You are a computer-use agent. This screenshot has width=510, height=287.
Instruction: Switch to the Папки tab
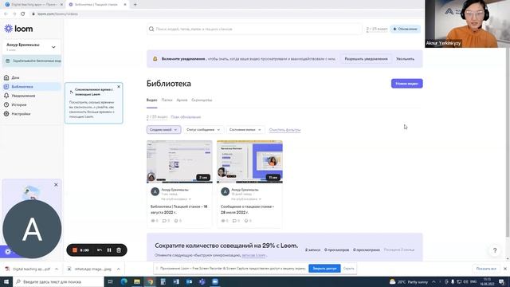[x=167, y=100]
